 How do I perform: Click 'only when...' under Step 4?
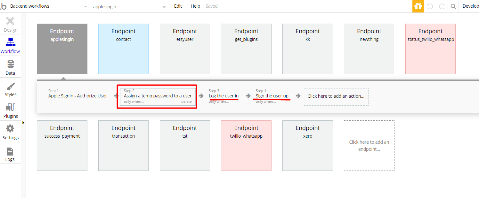(x=266, y=102)
